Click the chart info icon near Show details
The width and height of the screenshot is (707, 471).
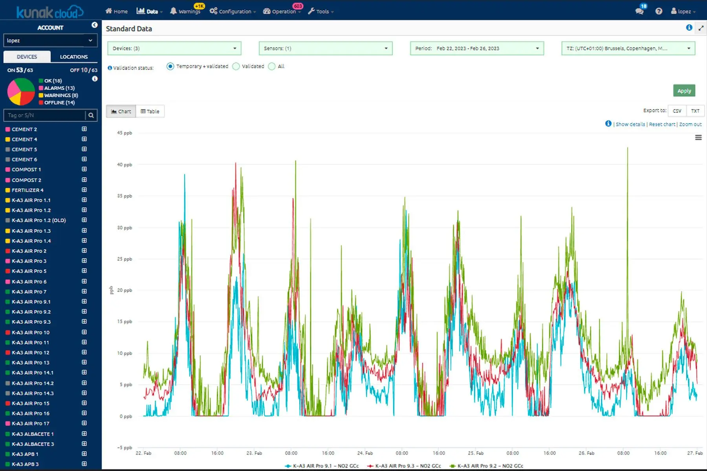608,124
